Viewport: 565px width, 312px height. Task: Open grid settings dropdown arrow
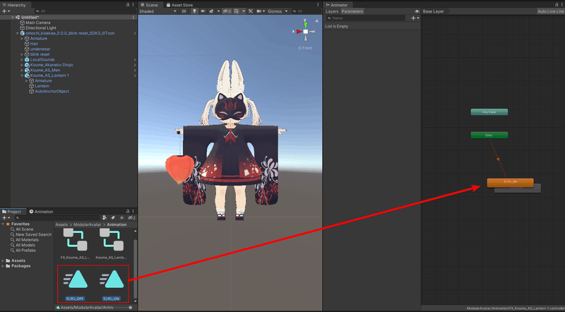pyautogui.click(x=244, y=11)
